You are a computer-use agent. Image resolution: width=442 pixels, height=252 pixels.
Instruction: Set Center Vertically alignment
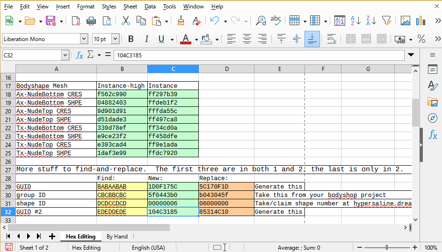click(297, 39)
